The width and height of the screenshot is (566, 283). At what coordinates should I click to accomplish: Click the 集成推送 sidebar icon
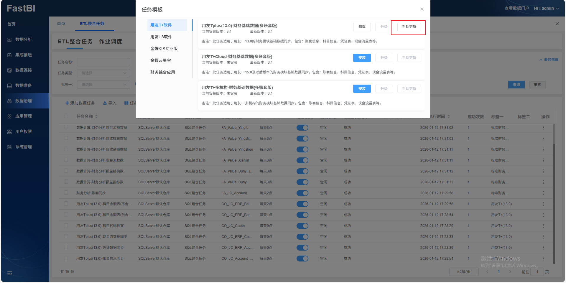pyautogui.click(x=9, y=55)
